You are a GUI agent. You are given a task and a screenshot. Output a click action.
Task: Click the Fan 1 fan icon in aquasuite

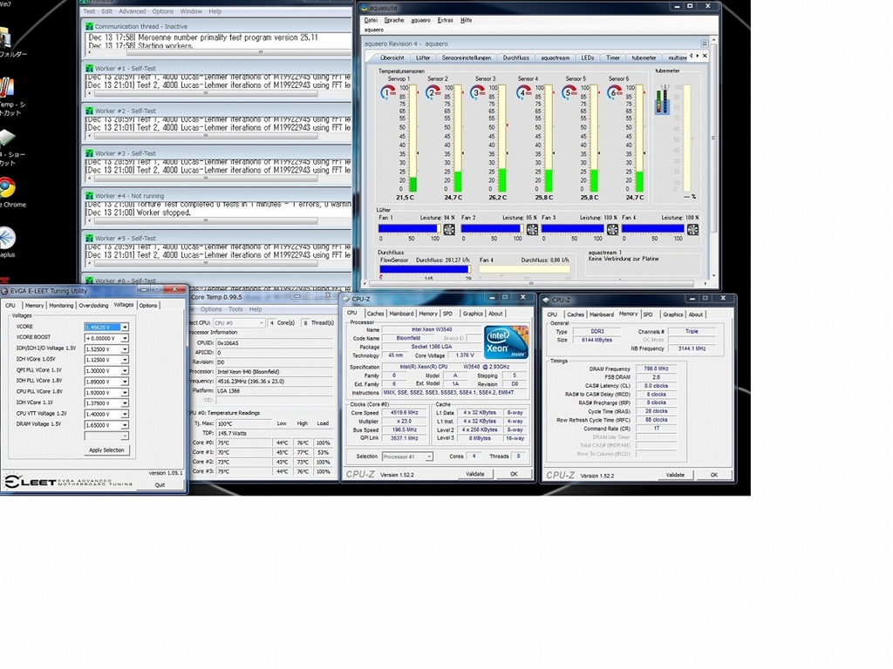tap(449, 229)
